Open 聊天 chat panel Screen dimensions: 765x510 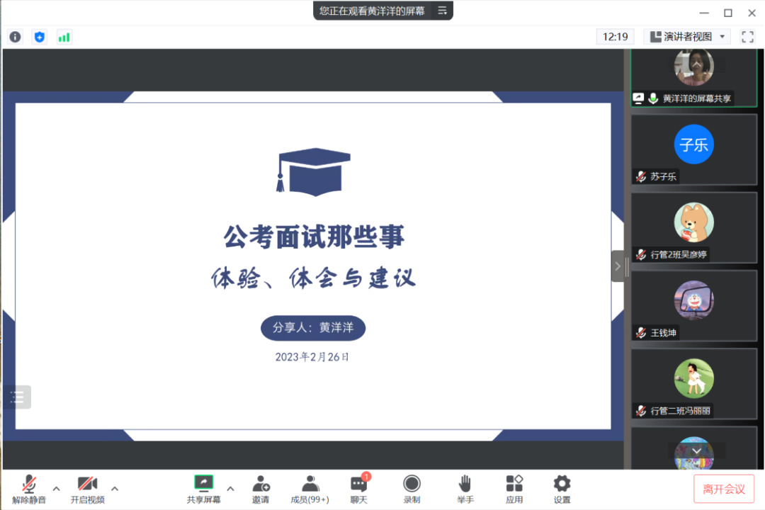[359, 489]
